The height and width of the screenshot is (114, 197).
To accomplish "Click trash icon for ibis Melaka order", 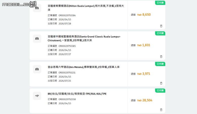I will [161, 83].
